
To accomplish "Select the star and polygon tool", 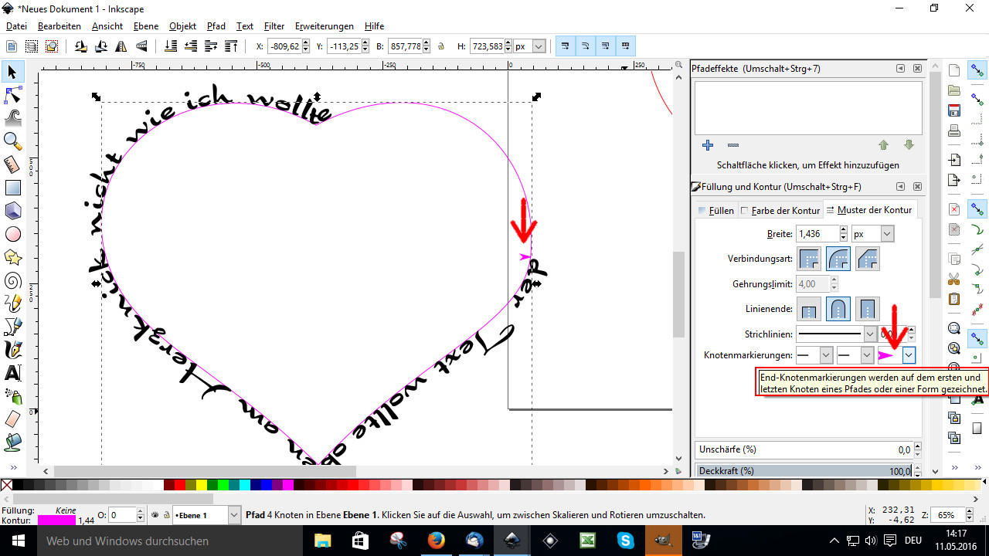I will 13,256.
